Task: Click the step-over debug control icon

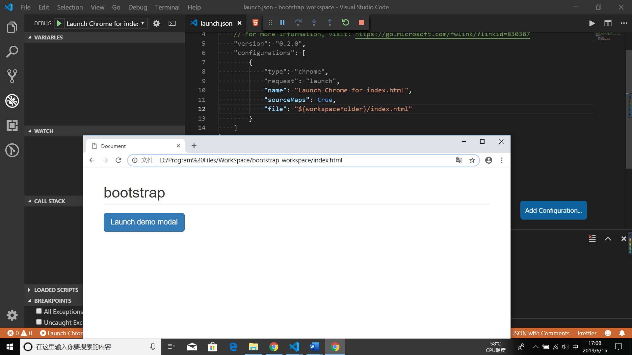Action: coord(298,23)
